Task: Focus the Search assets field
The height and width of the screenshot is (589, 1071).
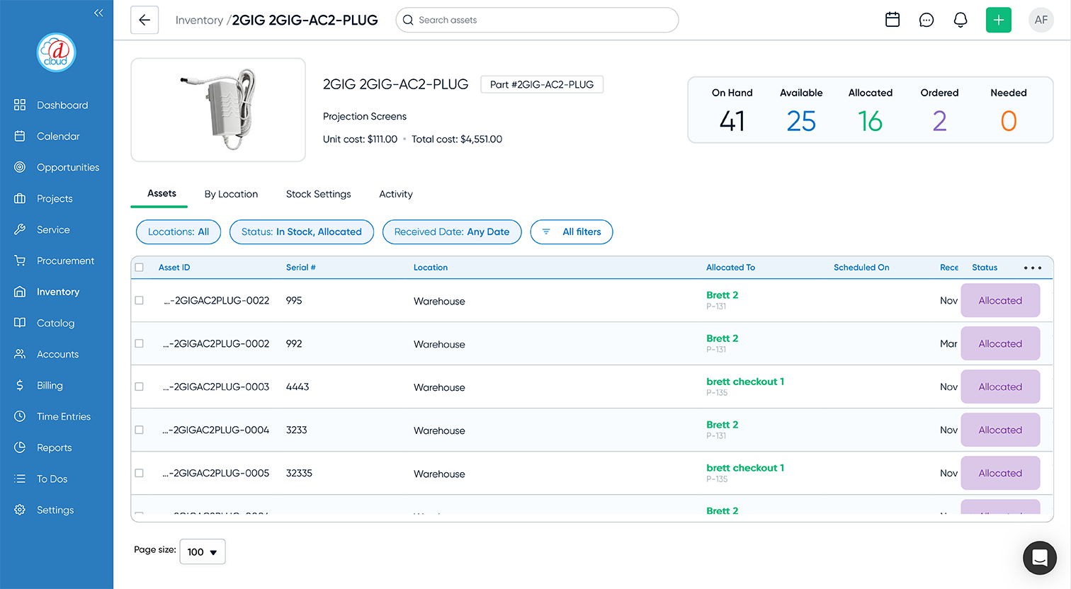Action: [x=537, y=20]
